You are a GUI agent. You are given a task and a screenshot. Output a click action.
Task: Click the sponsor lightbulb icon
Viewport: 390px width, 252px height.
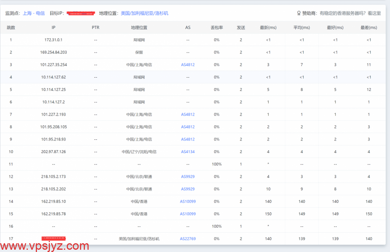click(299, 13)
